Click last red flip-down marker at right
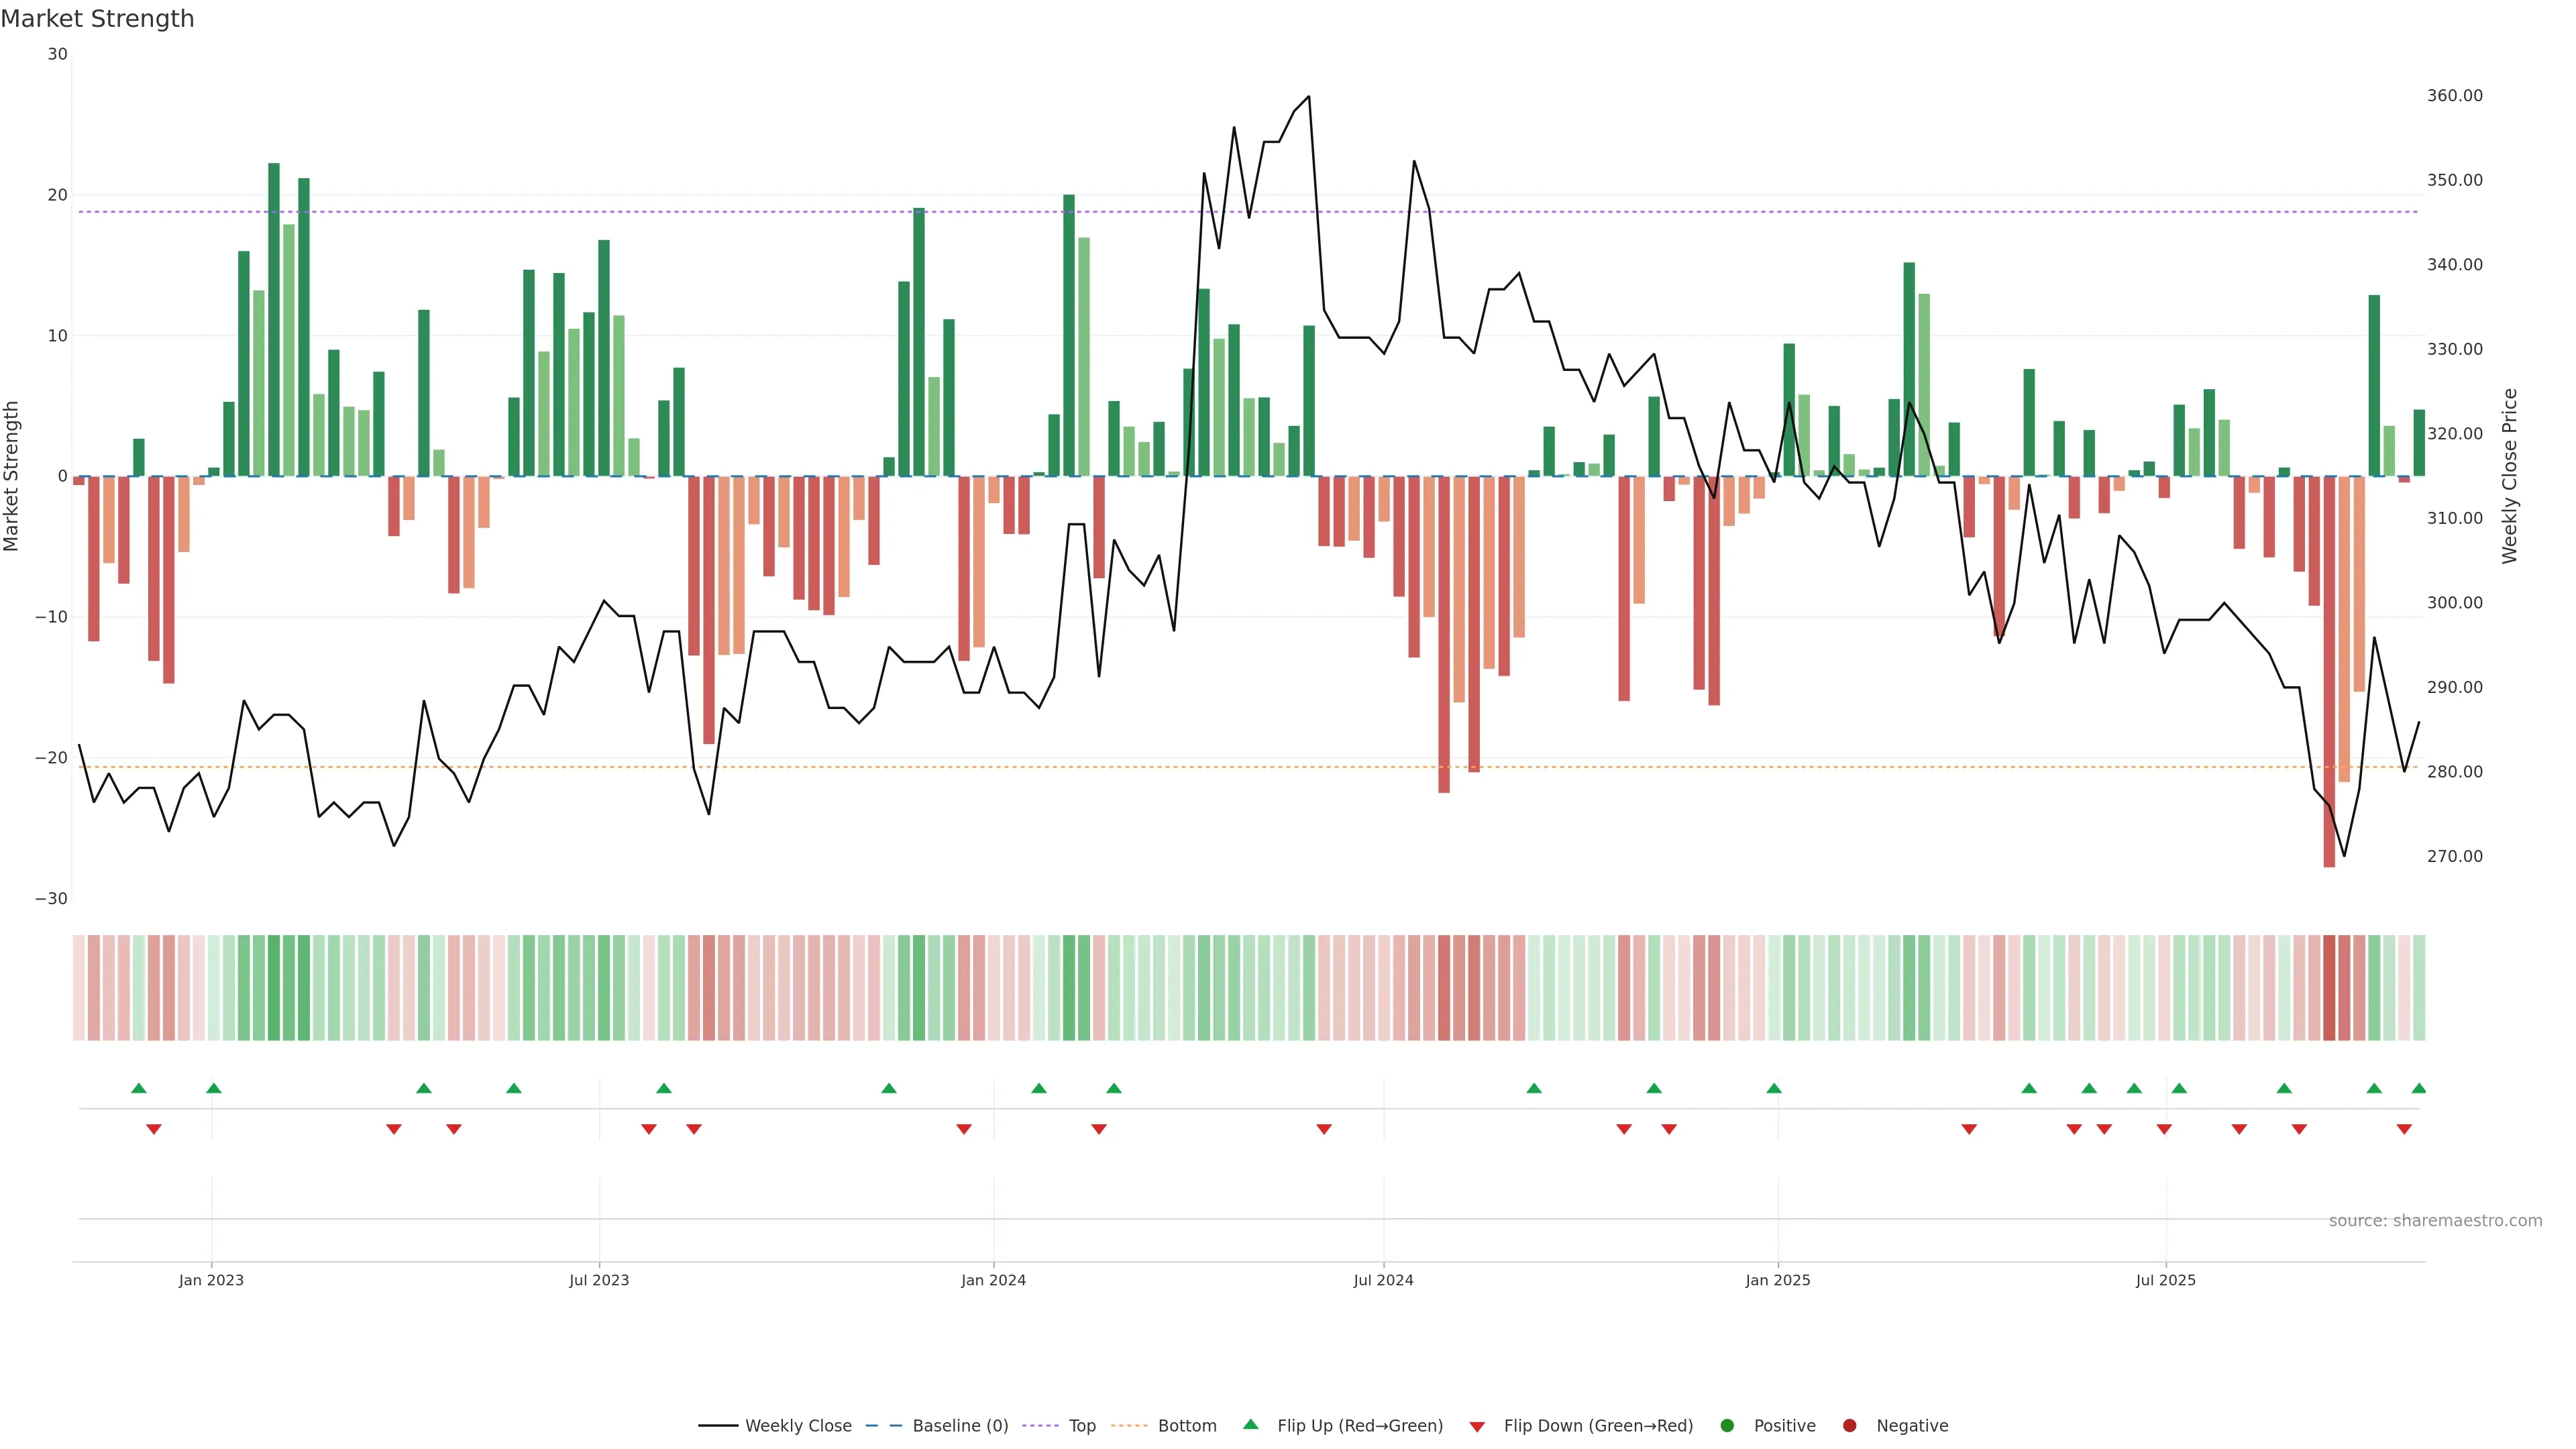Viewport: 2576px width, 1449px height. 2404,1129
